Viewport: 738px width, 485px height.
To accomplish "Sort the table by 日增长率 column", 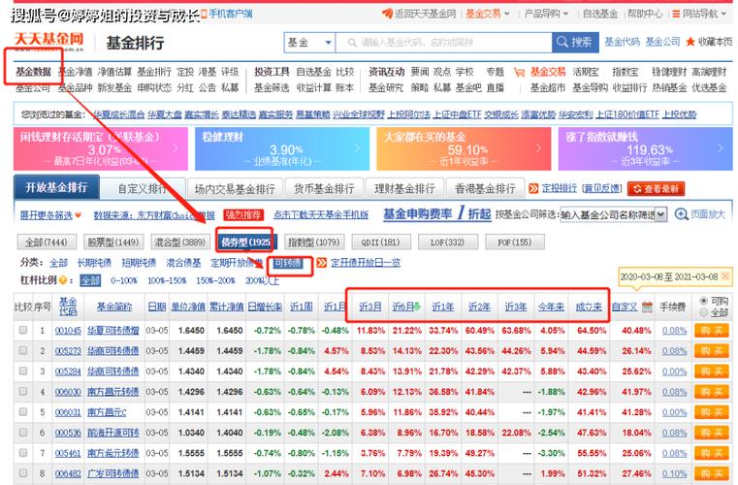I will 265,307.
